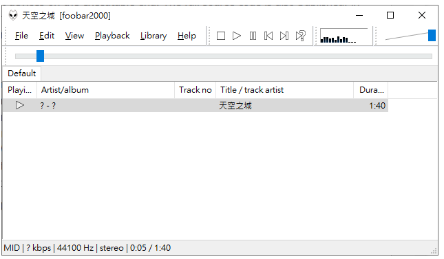
Task: Click the seek bar slider thumb
Action: [x=40, y=56]
